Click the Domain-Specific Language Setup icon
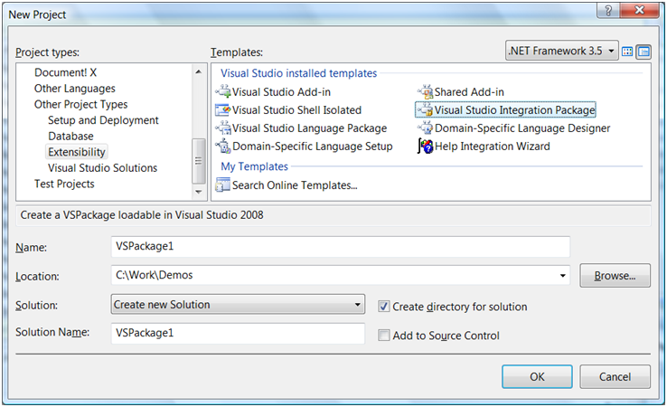The height and width of the screenshot is (407, 667). tap(223, 146)
